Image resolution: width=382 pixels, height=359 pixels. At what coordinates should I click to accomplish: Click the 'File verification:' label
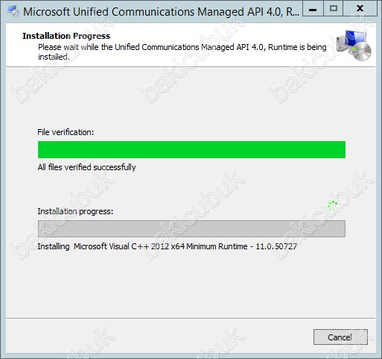66,132
